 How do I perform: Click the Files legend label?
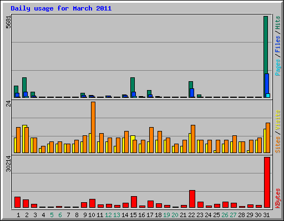tap(277, 44)
